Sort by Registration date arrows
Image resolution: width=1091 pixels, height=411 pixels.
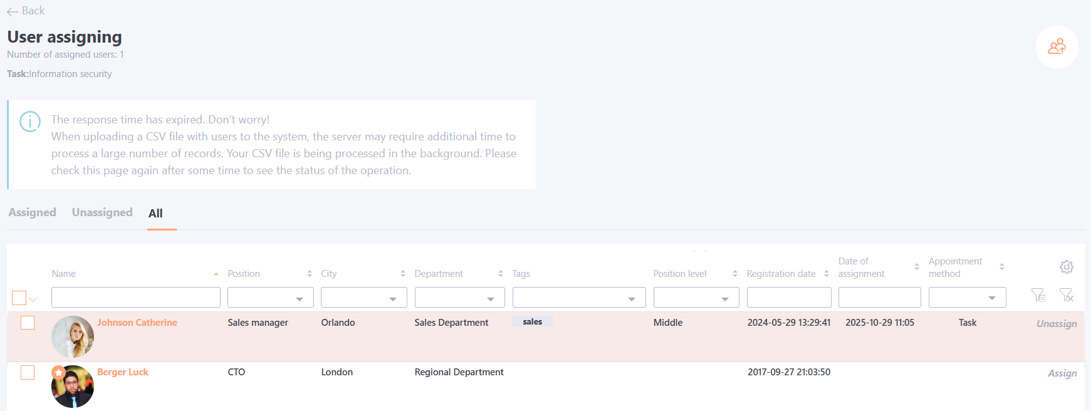click(827, 274)
